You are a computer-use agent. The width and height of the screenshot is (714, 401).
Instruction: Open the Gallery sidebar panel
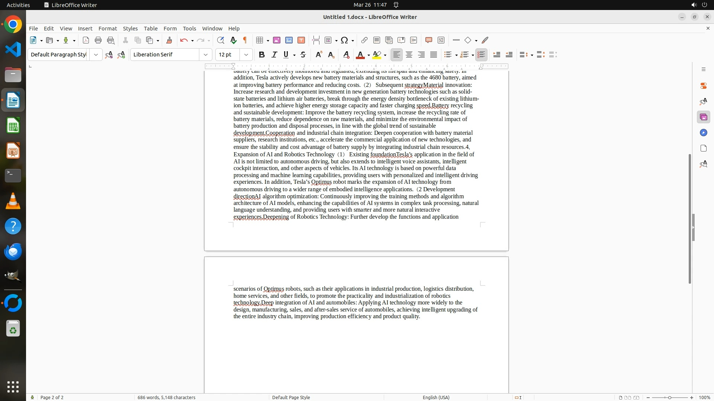[703, 117]
